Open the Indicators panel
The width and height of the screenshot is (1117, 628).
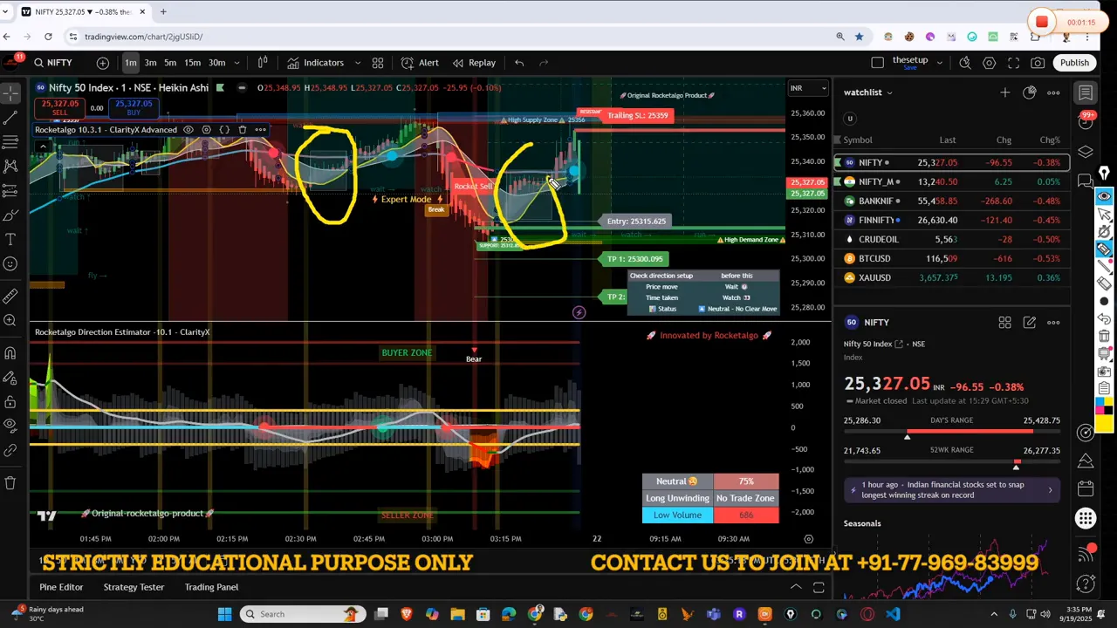(315, 63)
